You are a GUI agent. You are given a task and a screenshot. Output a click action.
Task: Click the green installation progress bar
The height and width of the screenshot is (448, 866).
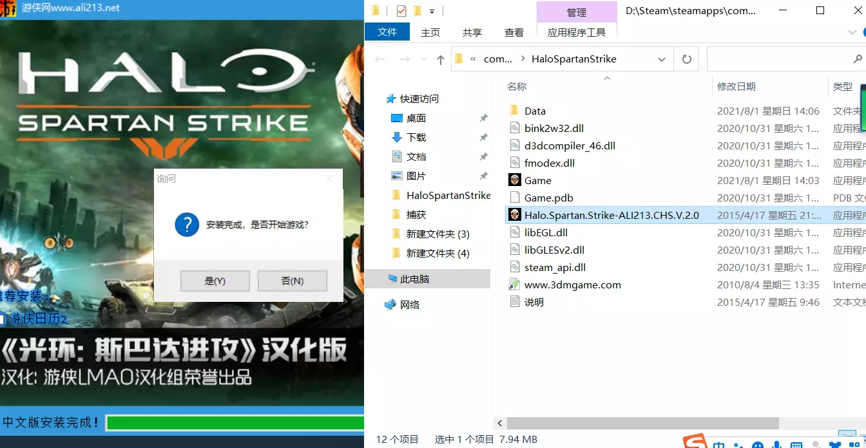tap(235, 423)
